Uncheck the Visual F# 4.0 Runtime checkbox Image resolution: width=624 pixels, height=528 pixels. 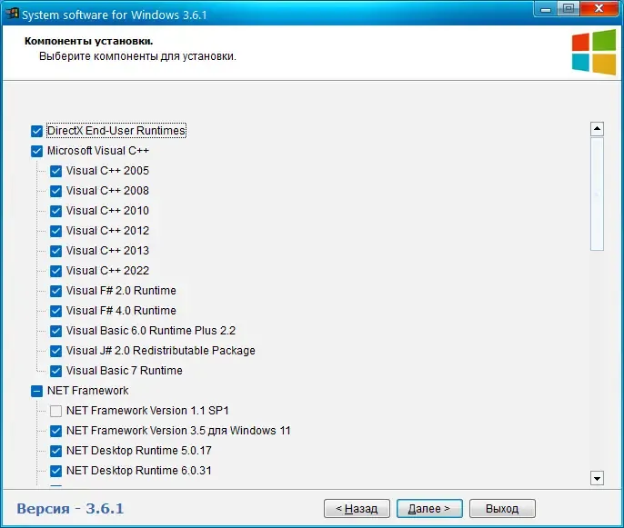[55, 311]
